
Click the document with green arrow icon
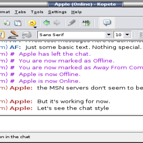coord(7,23)
